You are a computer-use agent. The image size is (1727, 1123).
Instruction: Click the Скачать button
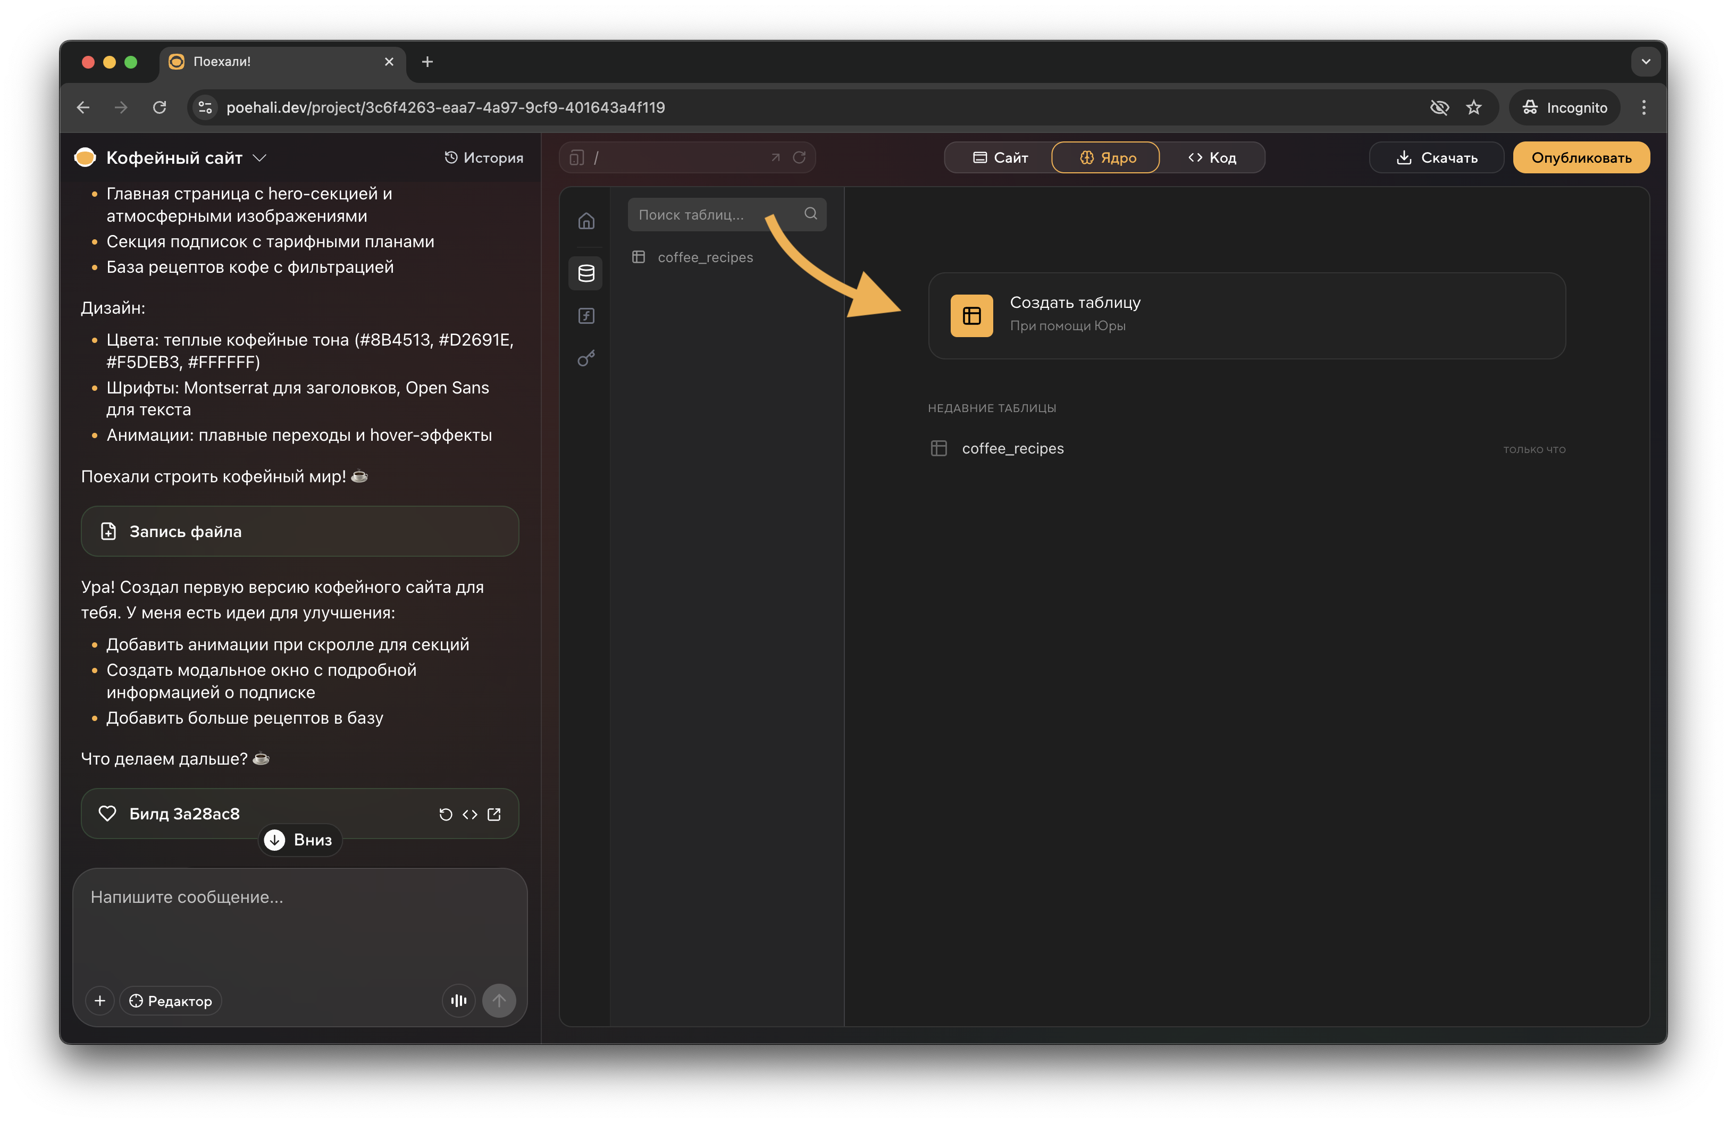click(1436, 157)
